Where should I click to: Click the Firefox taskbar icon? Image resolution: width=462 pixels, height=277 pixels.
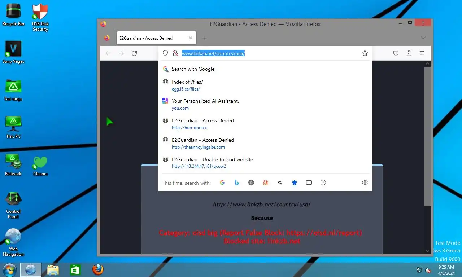pyautogui.click(x=97, y=270)
